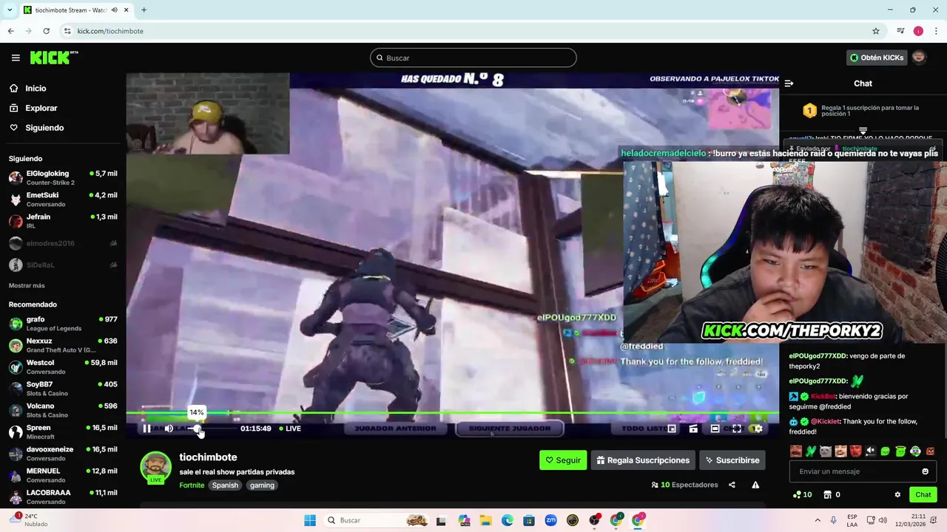This screenshot has height=532, width=947.
Task: Open the KICKs shop icon
Action: click(828, 494)
